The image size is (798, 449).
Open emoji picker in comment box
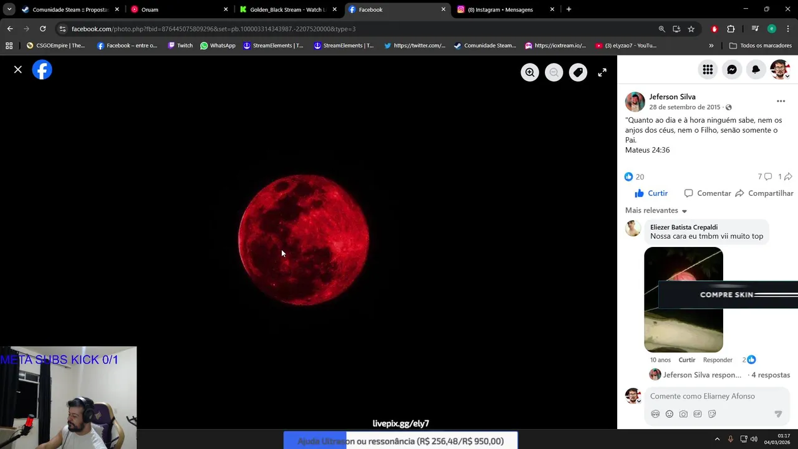click(670, 414)
